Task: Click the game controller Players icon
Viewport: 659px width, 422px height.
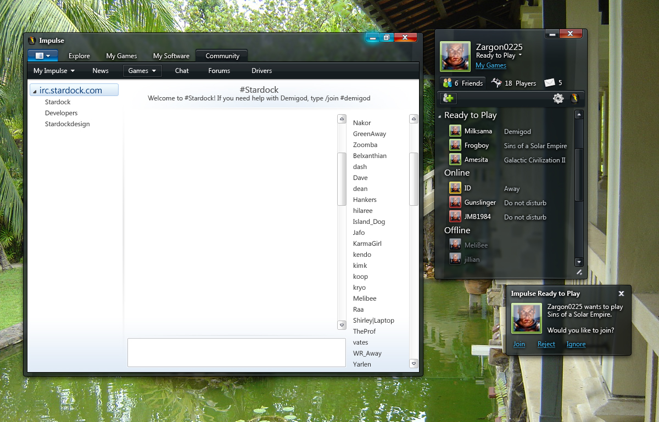Action: pos(496,83)
